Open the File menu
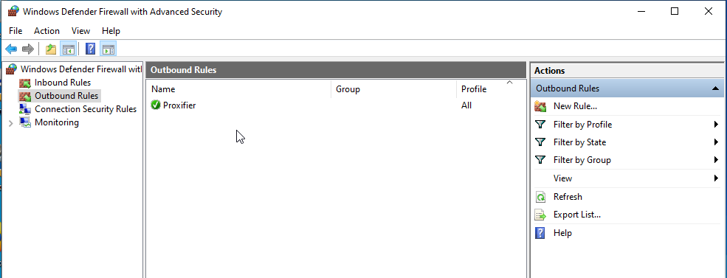The height and width of the screenshot is (278, 727). [x=15, y=31]
